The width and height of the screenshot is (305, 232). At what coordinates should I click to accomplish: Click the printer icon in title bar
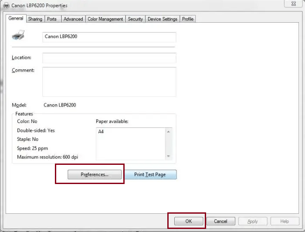5,6
